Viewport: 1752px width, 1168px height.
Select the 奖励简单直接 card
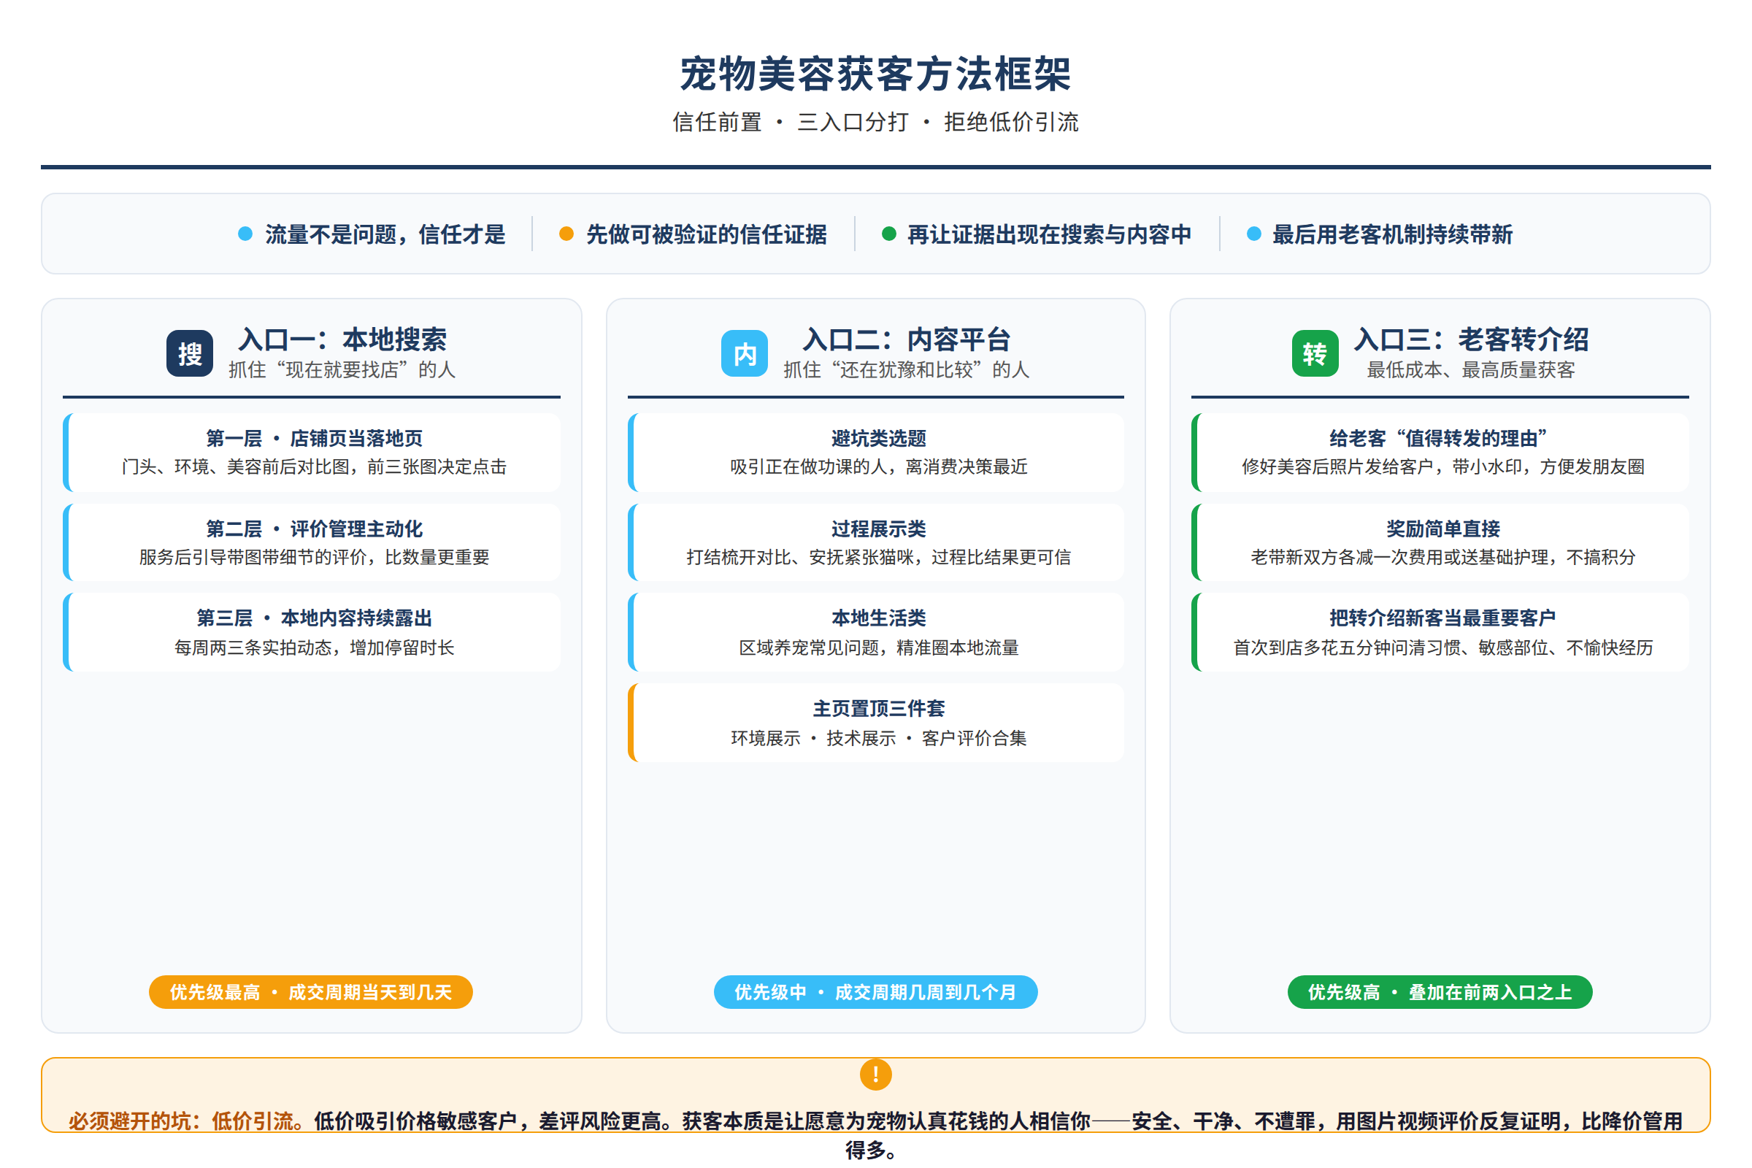pos(1440,542)
